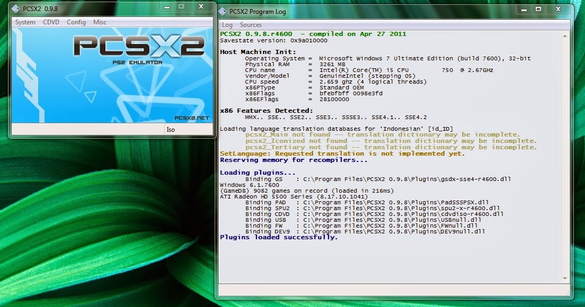Click the Binding USB USBnull.dll line
The height and width of the screenshot is (307, 585).
pos(363,220)
